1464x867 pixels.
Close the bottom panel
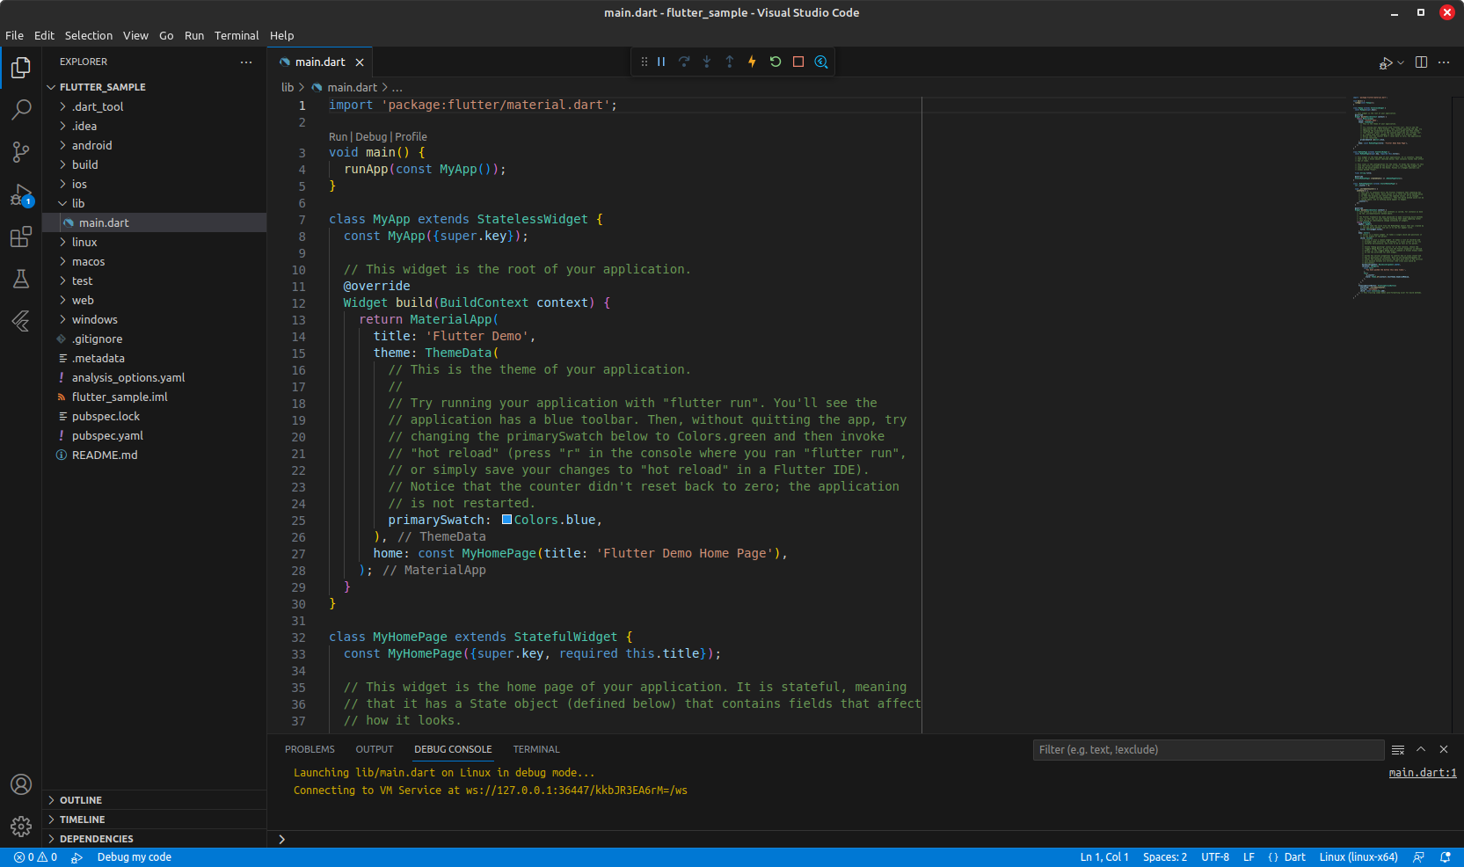coord(1444,749)
